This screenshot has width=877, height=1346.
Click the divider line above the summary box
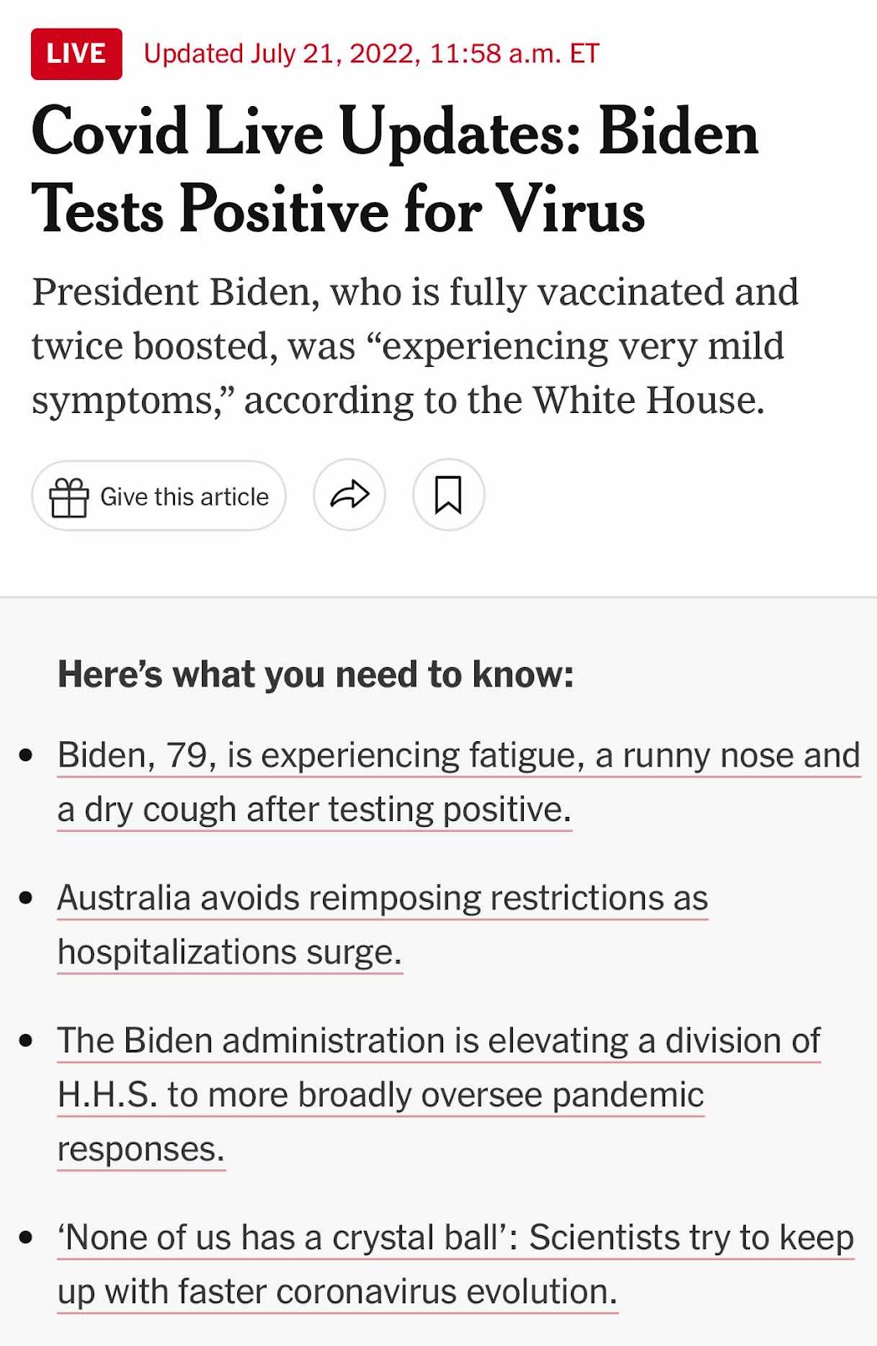[x=438, y=597]
